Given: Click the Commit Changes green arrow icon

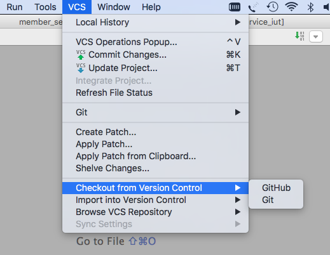Looking at the screenshot, I should coord(81,55).
